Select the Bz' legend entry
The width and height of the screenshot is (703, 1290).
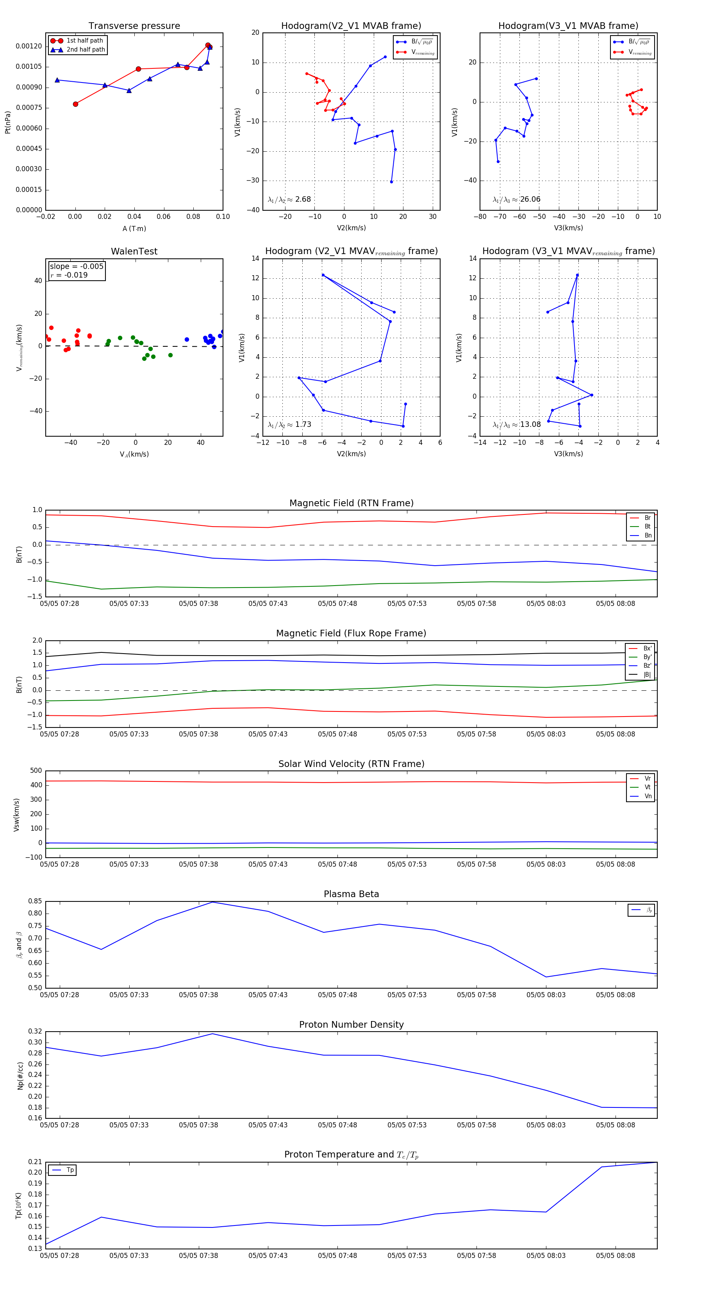640,666
